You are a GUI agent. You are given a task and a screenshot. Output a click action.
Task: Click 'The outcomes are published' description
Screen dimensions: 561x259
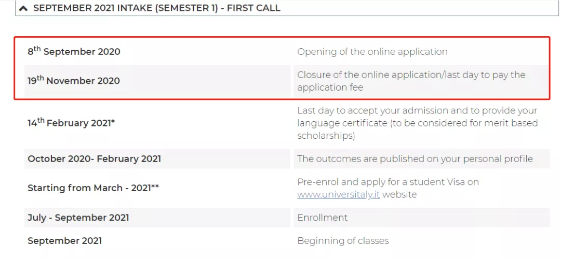coord(415,159)
